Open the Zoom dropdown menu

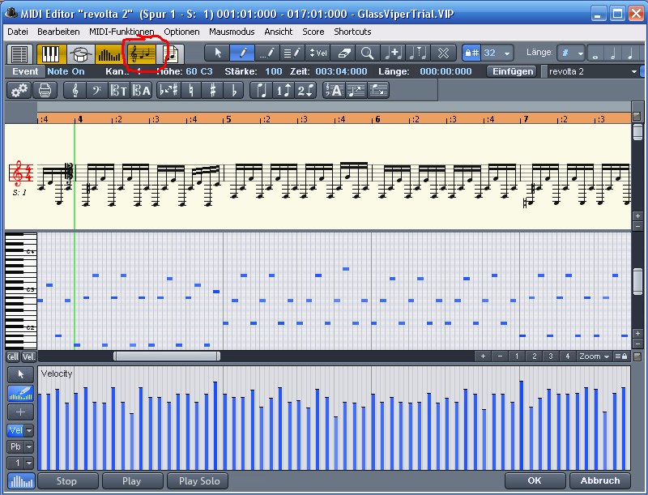(x=595, y=356)
